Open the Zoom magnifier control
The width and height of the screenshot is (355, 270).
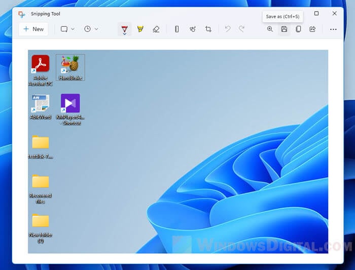[x=270, y=29]
